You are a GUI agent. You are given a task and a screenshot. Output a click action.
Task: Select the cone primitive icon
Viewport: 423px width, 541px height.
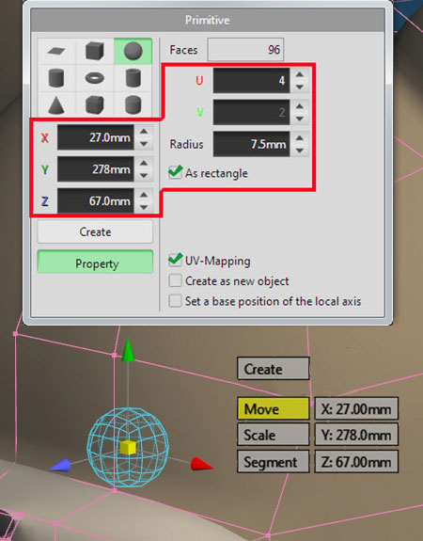pos(56,104)
